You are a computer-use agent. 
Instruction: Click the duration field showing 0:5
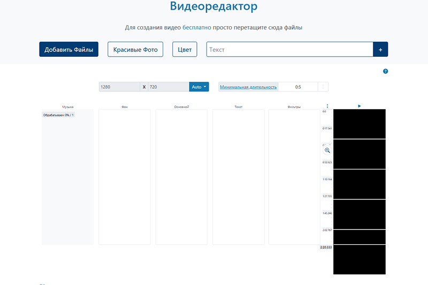[x=298, y=87]
